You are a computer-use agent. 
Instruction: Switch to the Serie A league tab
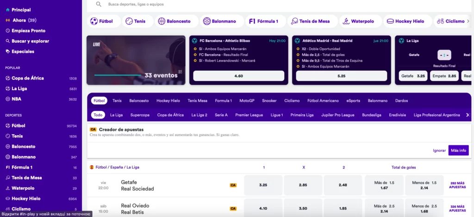click(221, 115)
